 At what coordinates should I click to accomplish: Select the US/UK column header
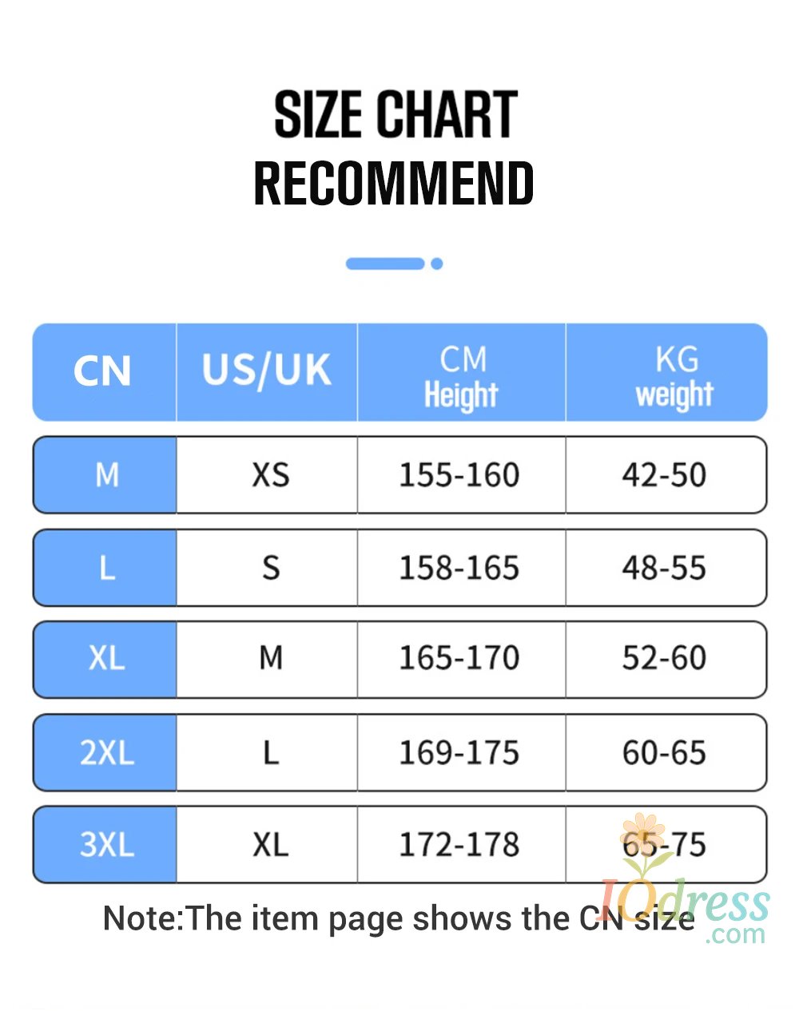tap(266, 371)
